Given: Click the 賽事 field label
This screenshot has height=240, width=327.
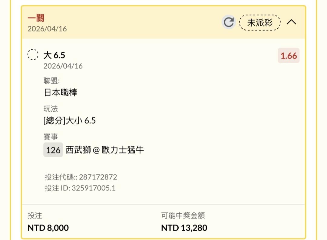Looking at the screenshot, I should 51,137.
